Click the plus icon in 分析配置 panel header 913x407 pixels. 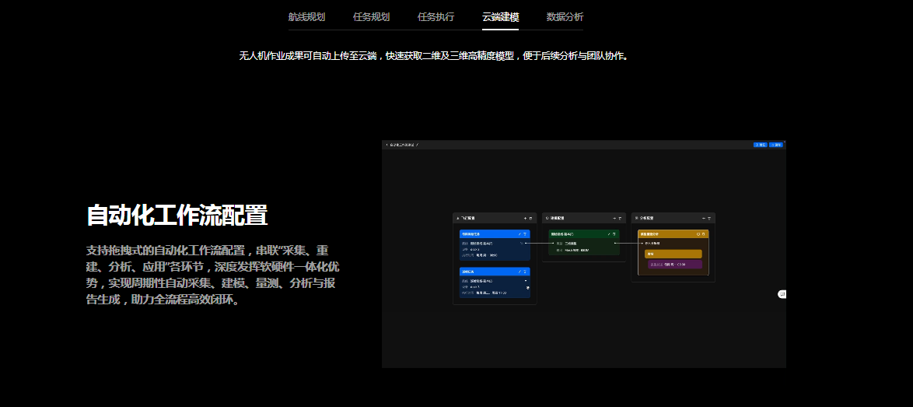(x=703, y=218)
